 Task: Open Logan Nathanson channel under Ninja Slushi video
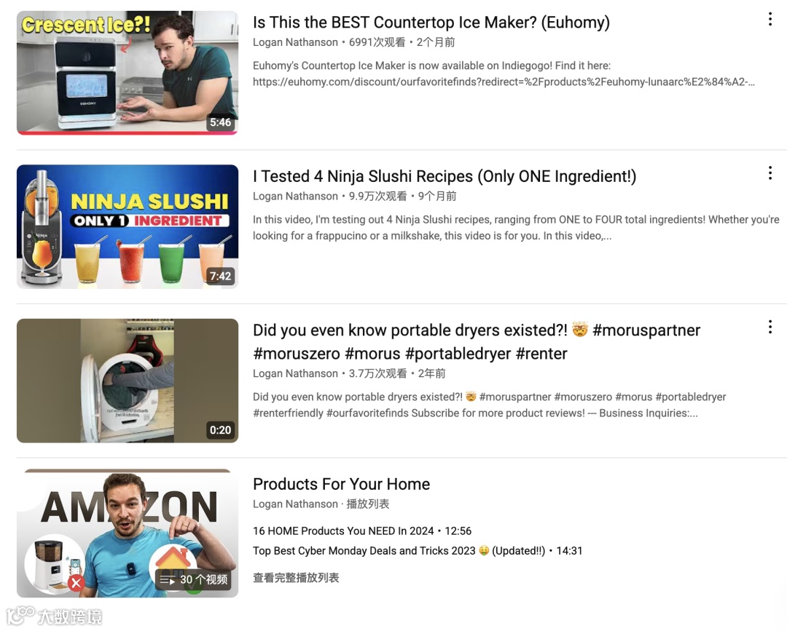(x=295, y=197)
